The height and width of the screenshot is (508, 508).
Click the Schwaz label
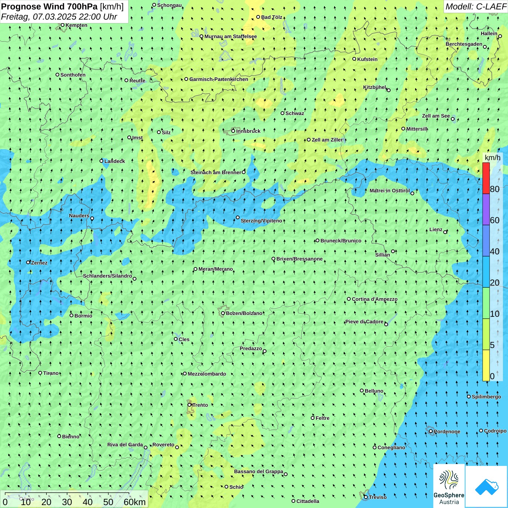click(x=295, y=113)
